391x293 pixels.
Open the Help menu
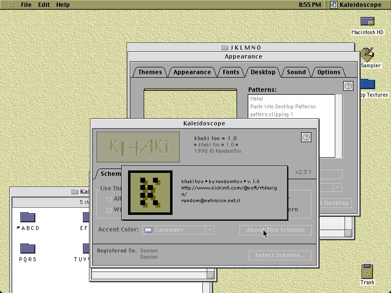pyautogui.click(x=63, y=5)
